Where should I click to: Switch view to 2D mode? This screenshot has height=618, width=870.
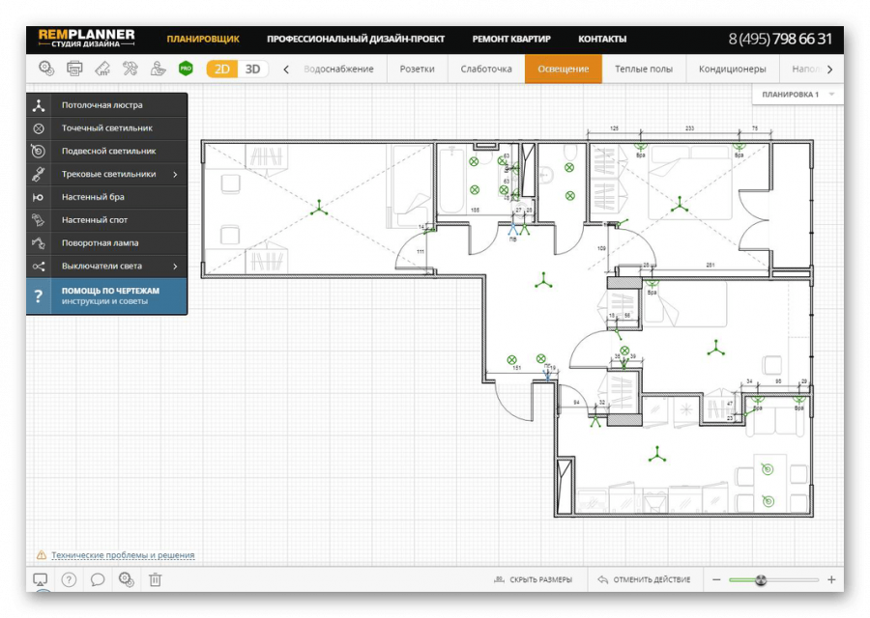[x=222, y=70]
